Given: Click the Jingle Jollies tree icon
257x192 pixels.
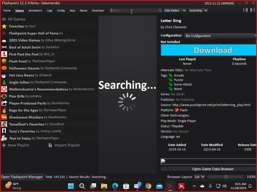Looking at the screenshot, I should point(4,82).
